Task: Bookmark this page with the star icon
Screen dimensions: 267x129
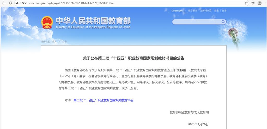Action: pyautogui.click(x=246, y=3)
